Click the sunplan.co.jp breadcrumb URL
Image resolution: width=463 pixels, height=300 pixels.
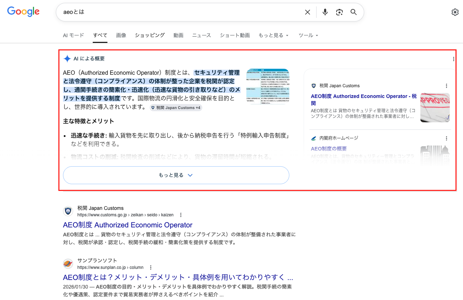pos(110,267)
